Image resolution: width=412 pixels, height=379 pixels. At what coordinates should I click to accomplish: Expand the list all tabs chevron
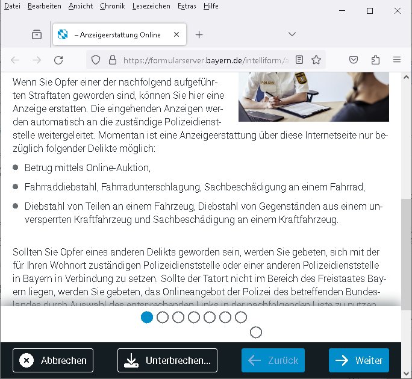tap(292, 34)
